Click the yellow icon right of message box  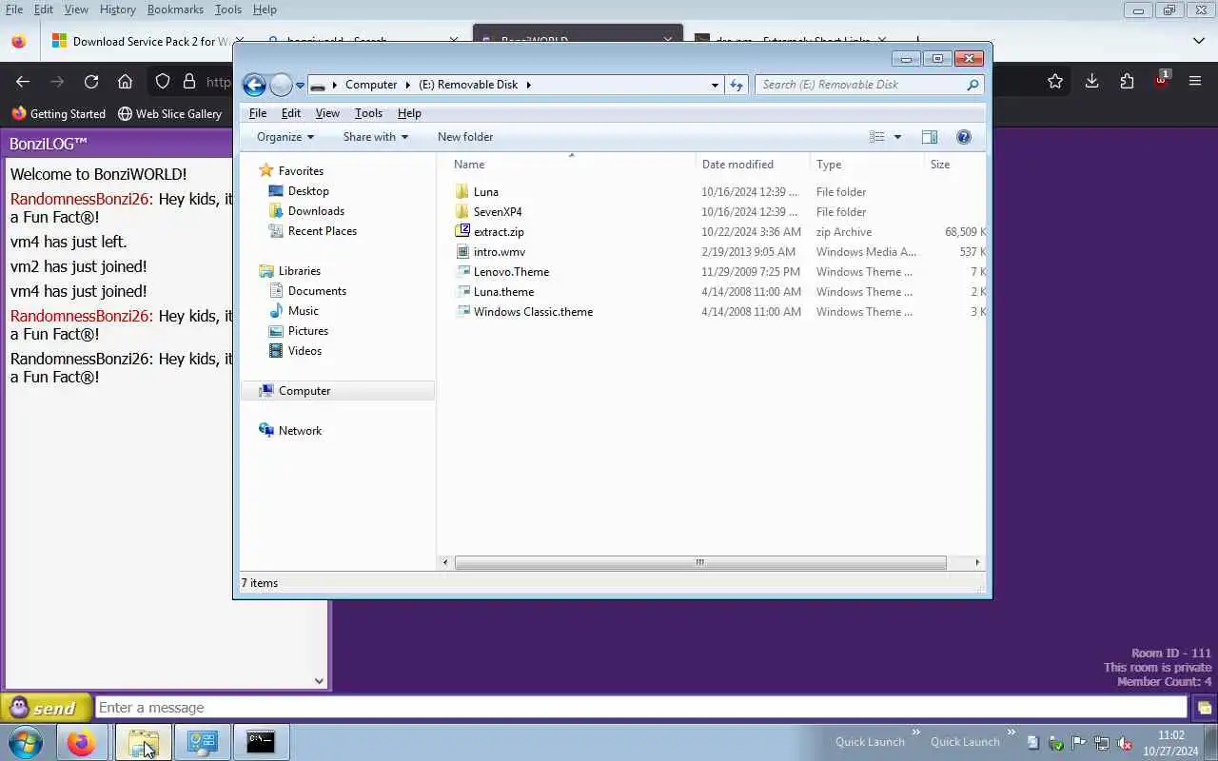click(x=1204, y=708)
